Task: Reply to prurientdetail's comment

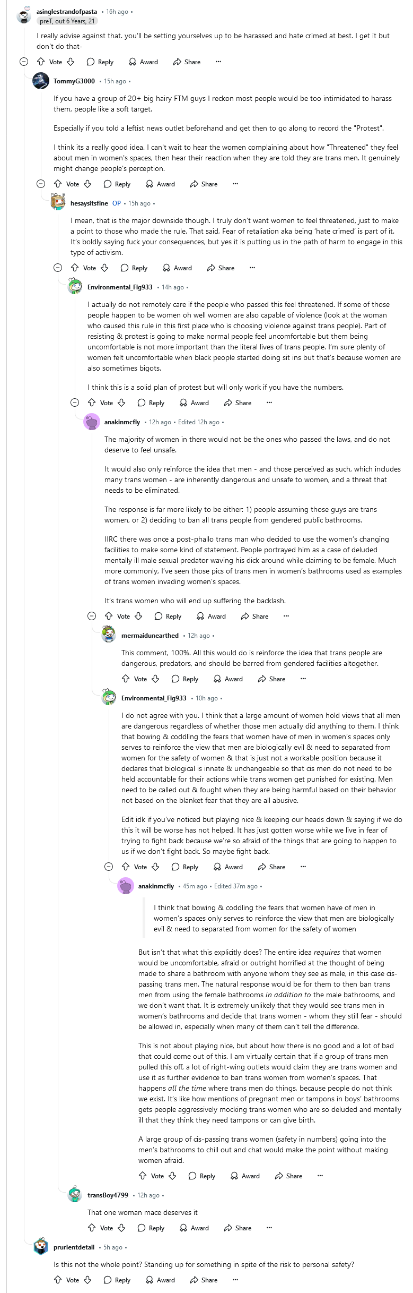Action: (117, 1280)
